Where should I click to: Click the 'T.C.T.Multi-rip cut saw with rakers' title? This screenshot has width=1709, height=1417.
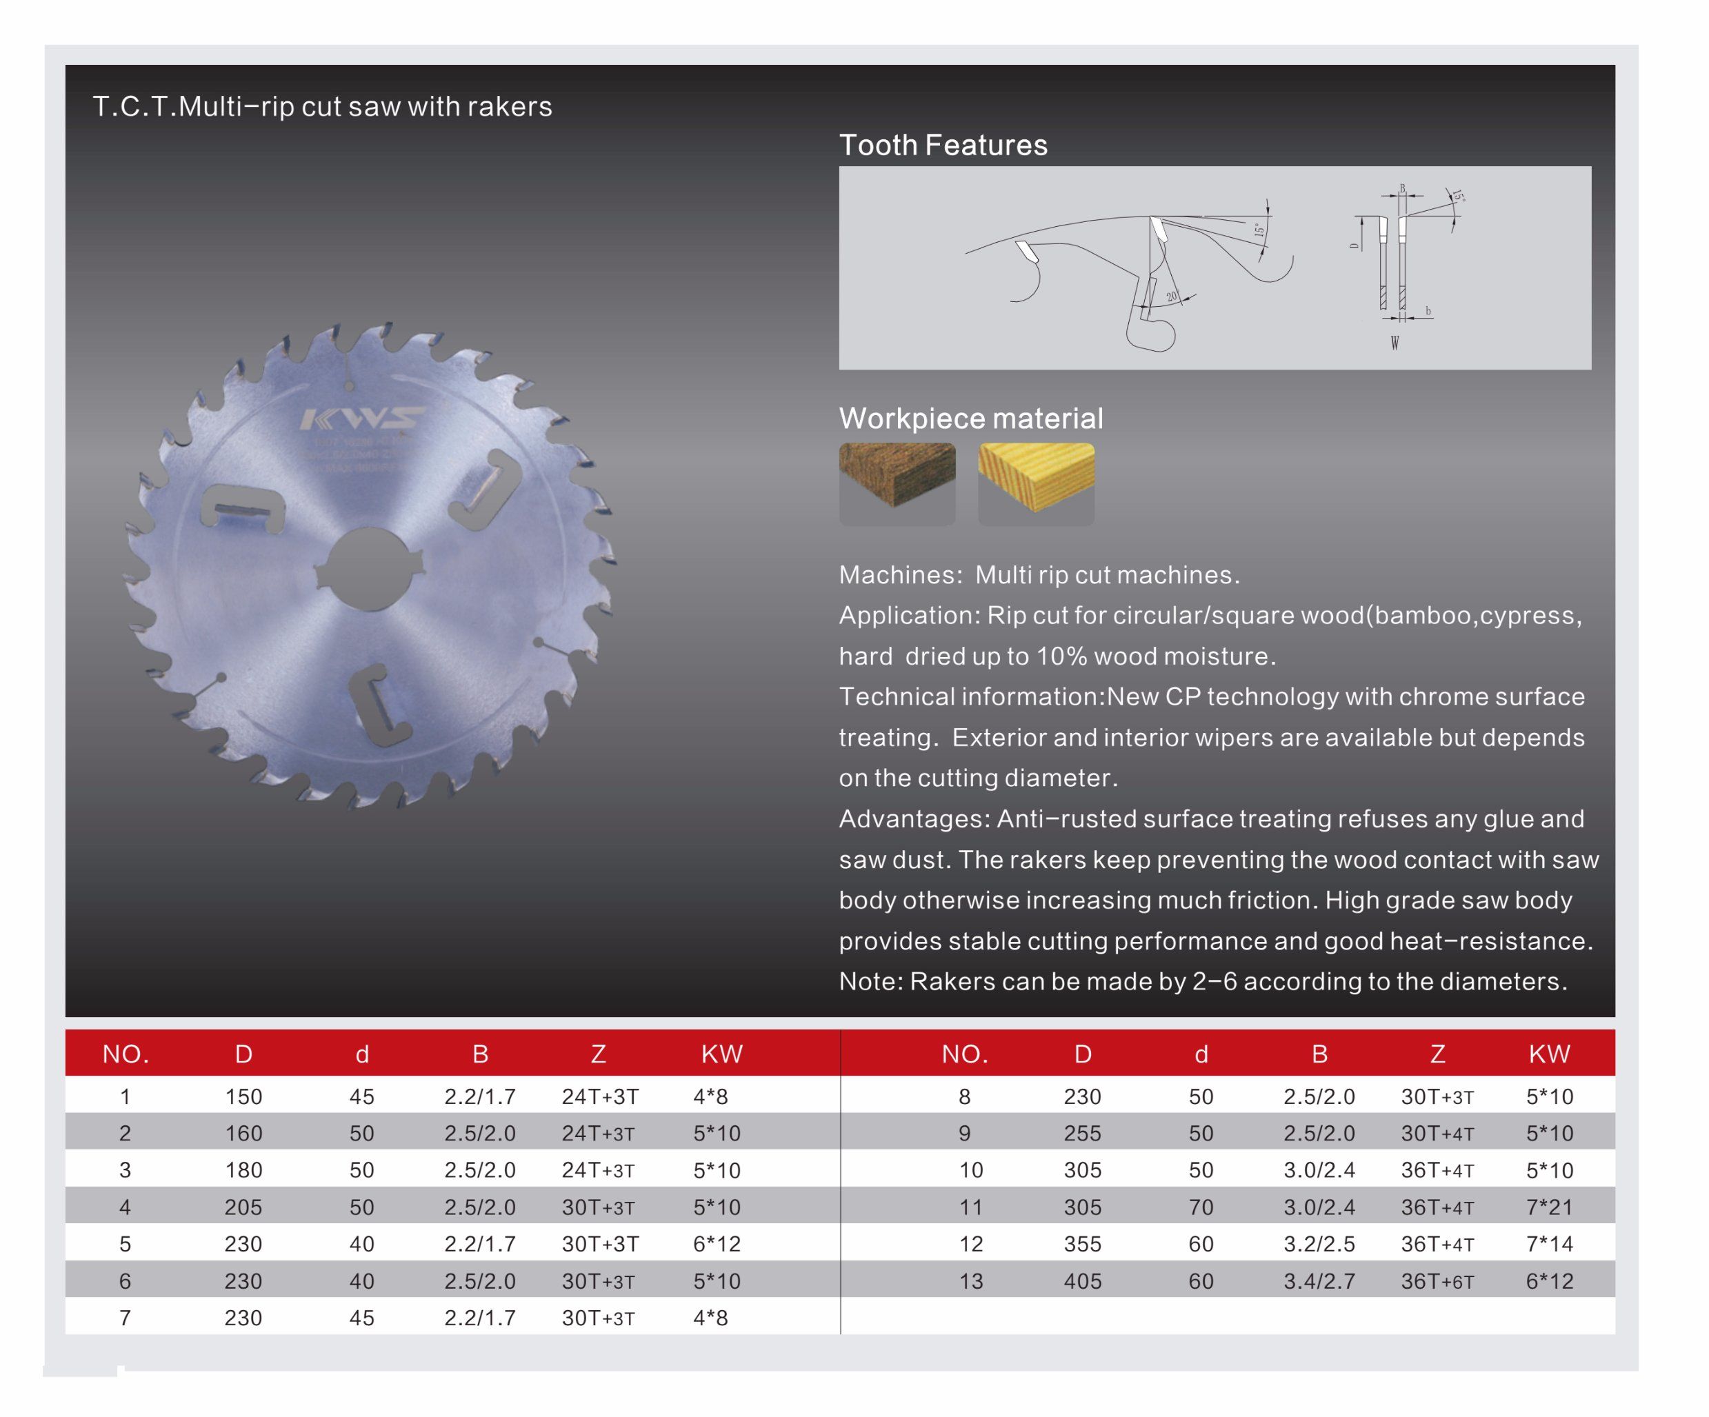click(322, 107)
